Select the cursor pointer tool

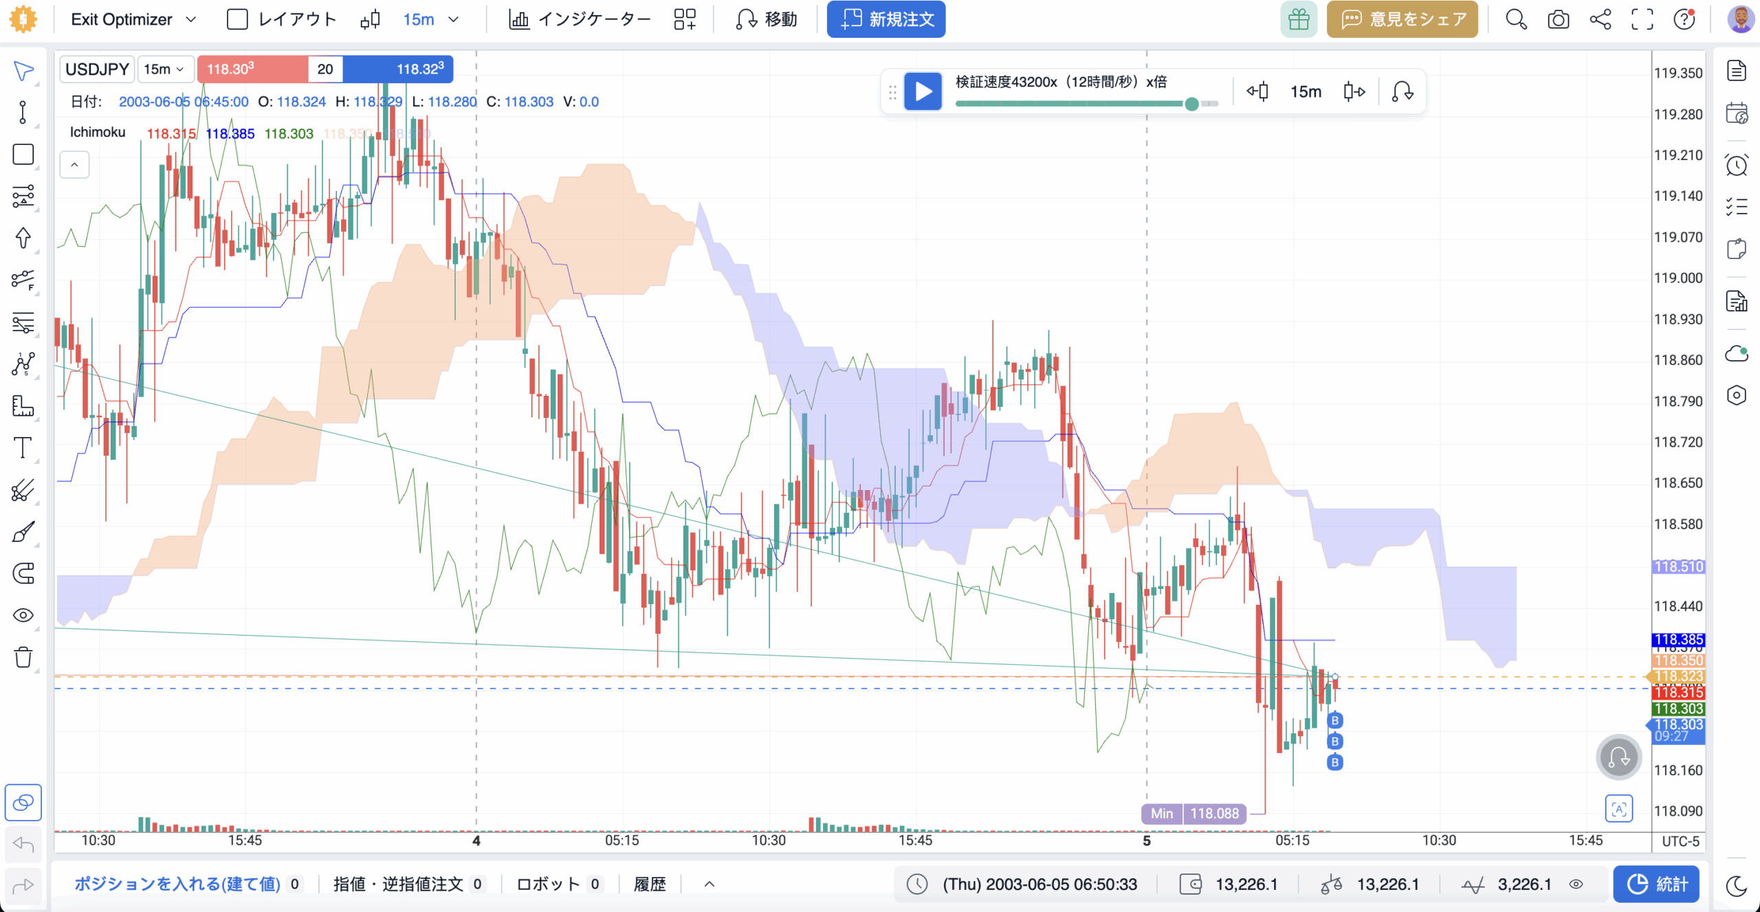(x=23, y=71)
